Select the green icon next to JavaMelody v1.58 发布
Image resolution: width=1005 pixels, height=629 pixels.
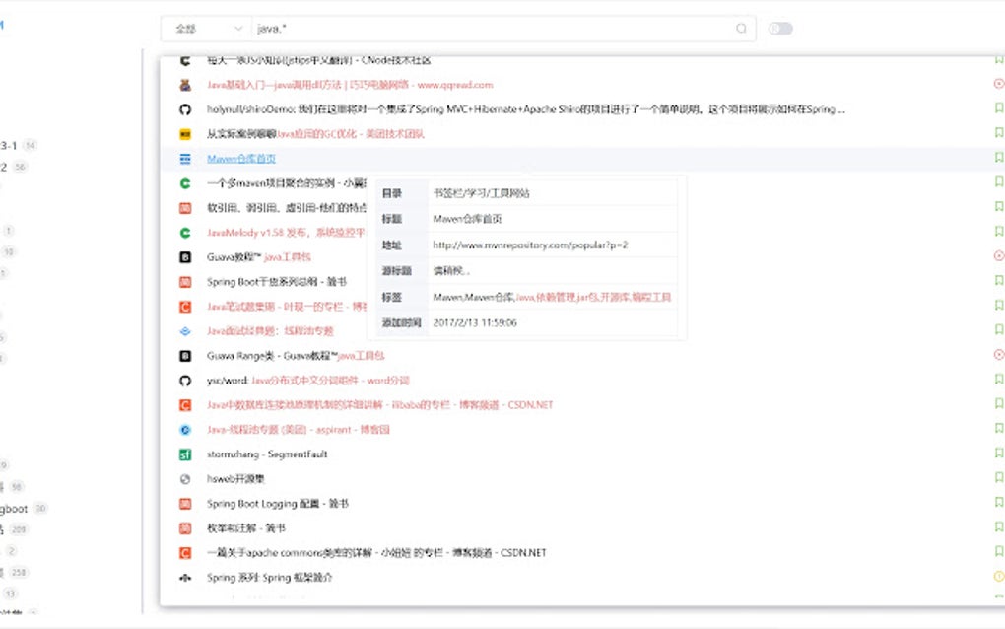pos(185,233)
